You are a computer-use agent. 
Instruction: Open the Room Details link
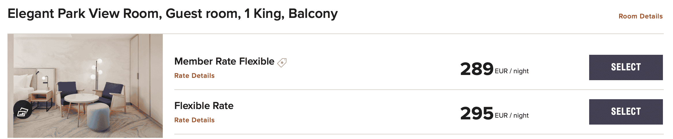[640, 16]
